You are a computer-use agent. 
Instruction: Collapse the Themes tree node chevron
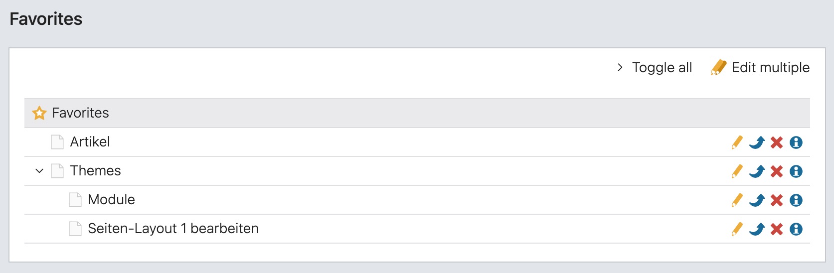pos(39,171)
